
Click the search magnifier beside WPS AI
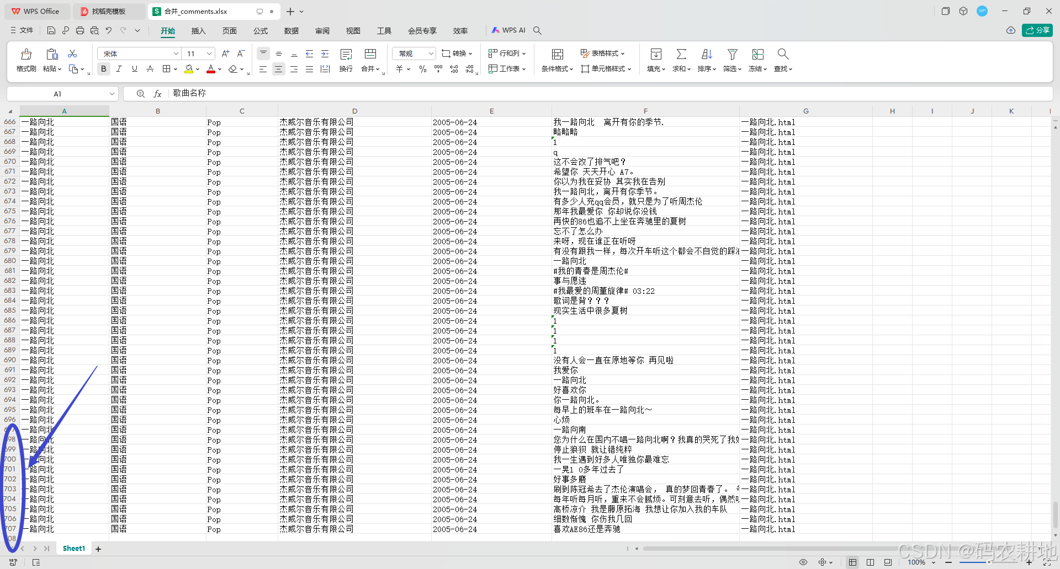[537, 30]
